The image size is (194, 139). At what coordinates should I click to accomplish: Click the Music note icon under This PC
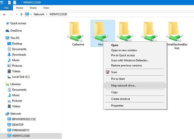pyautogui.click(x=9, y=60)
